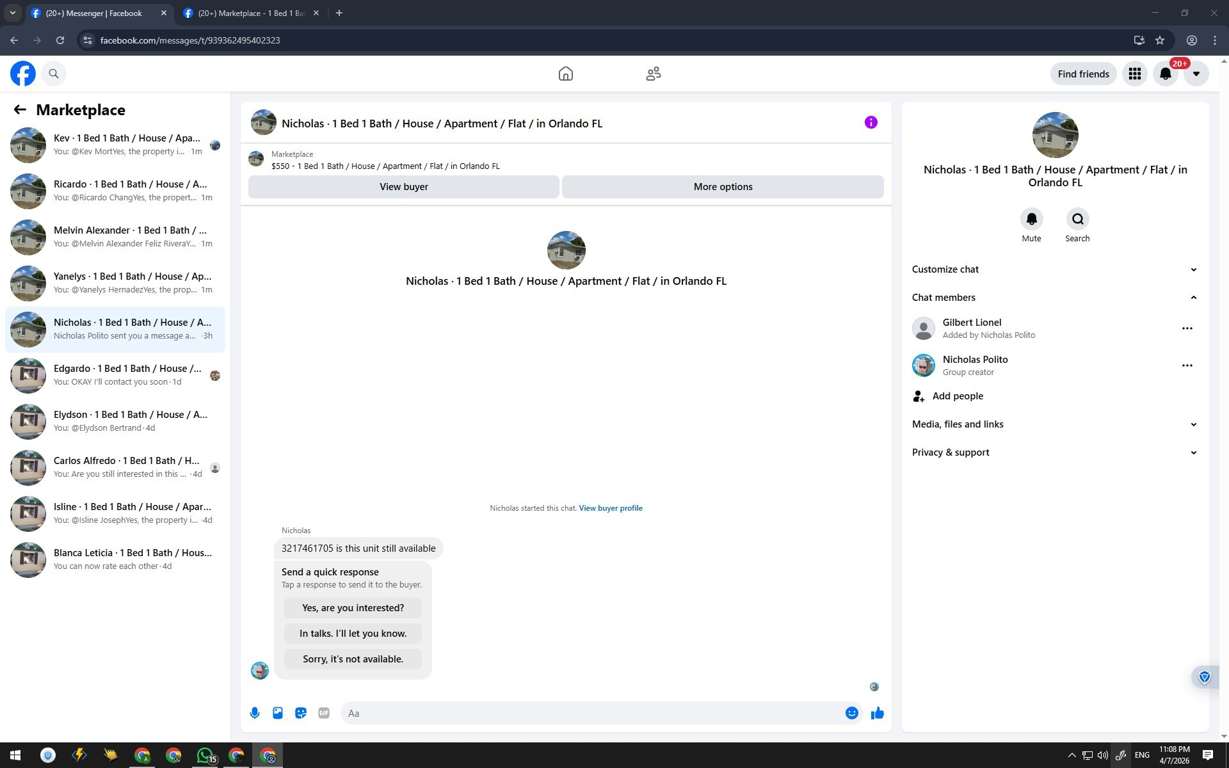Open the Notifications bell
Viewport: 1229px width, 768px height.
[x=1165, y=74]
